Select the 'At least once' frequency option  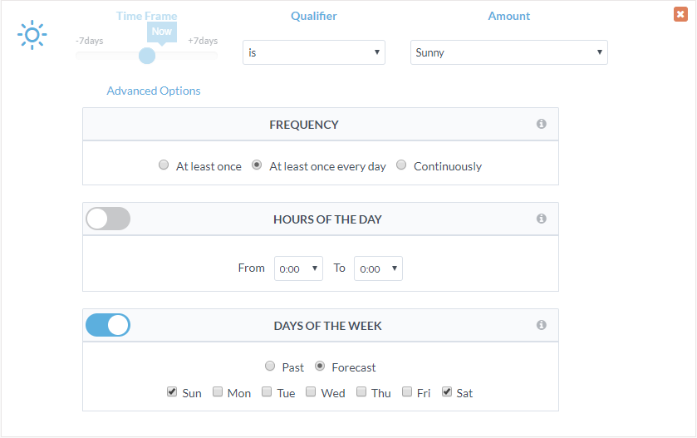tap(164, 165)
